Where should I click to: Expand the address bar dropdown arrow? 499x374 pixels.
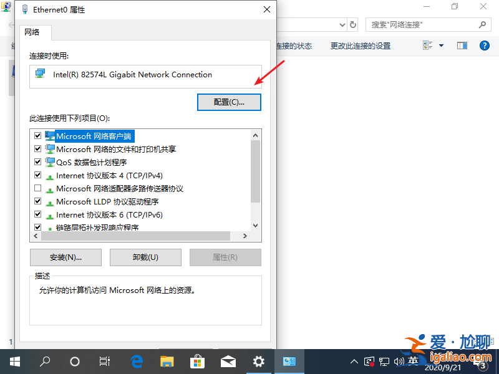[x=342, y=24]
